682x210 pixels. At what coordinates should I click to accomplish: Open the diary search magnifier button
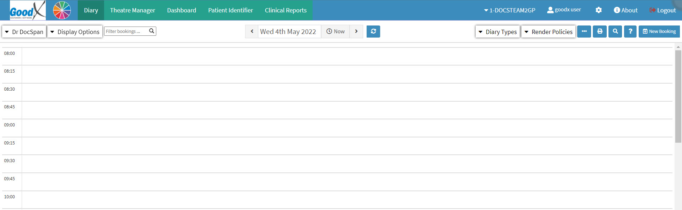pyautogui.click(x=615, y=32)
